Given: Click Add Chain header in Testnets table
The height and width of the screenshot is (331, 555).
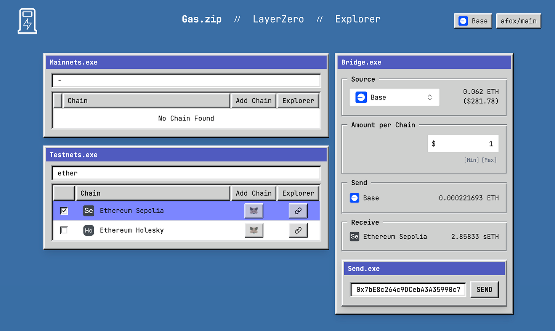Looking at the screenshot, I should click(x=254, y=193).
